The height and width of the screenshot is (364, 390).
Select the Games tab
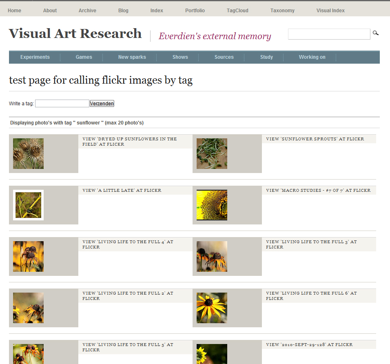point(84,57)
